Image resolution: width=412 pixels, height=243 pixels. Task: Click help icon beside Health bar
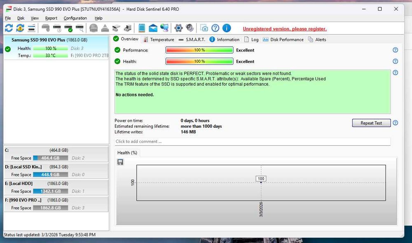coord(395,61)
